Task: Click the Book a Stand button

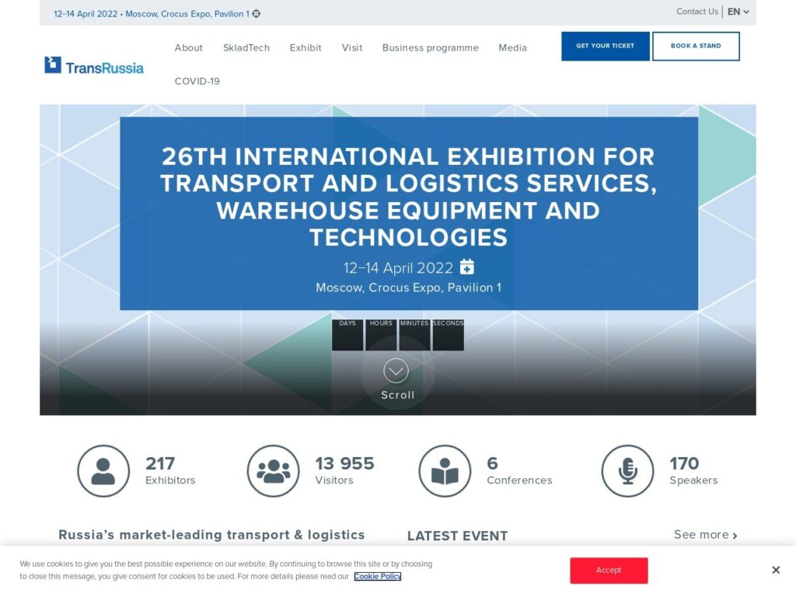Action: click(x=696, y=46)
